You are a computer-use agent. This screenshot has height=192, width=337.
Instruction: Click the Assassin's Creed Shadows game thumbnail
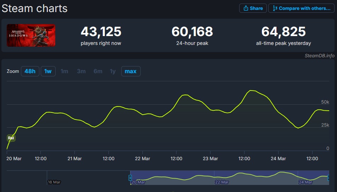(x=31, y=35)
